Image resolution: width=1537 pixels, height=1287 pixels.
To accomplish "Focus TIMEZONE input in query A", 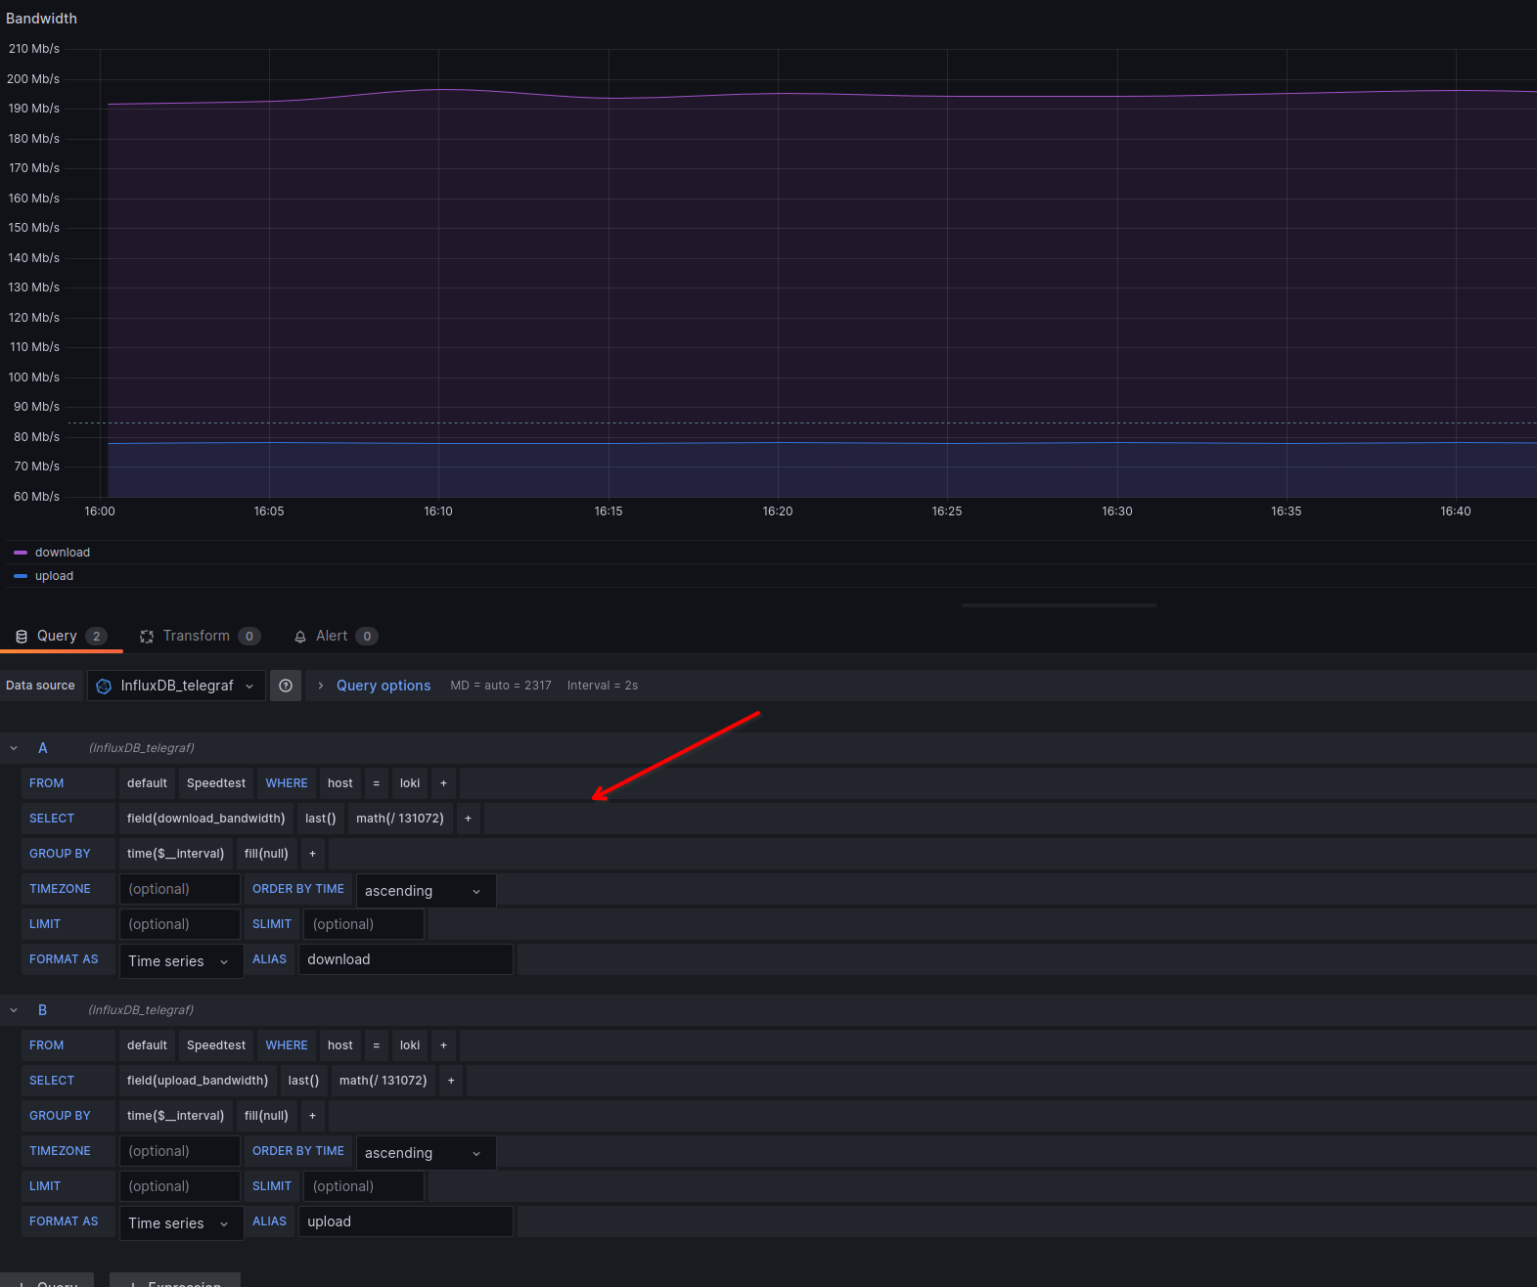I will 180,889.
